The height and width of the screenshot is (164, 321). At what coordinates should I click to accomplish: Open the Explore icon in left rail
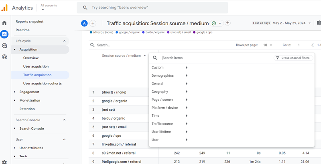pyautogui.click(x=4, y=46)
